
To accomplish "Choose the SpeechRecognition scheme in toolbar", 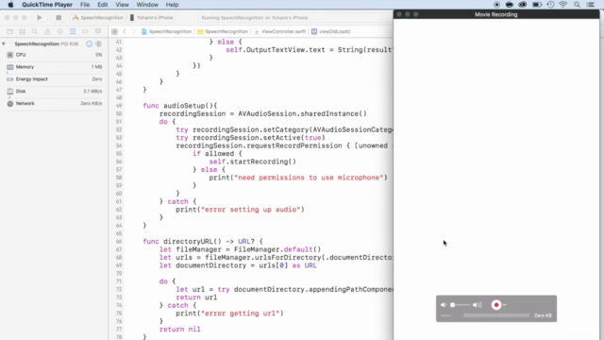I will (x=98, y=18).
